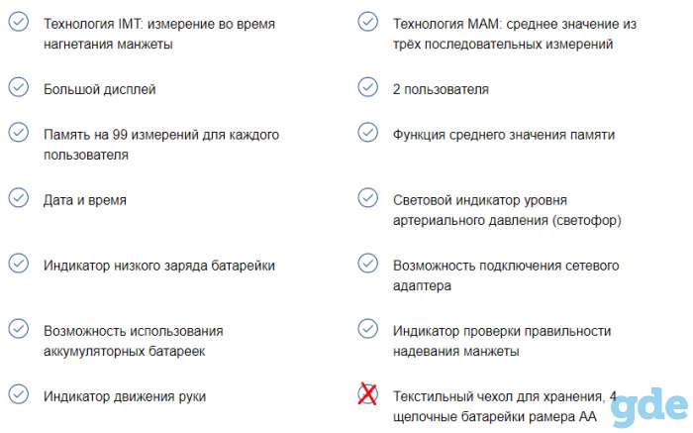Click checkmark beside Возможность использования аккумуляторных батареек
Image resolution: width=693 pixels, height=433 pixels.
click(x=19, y=329)
